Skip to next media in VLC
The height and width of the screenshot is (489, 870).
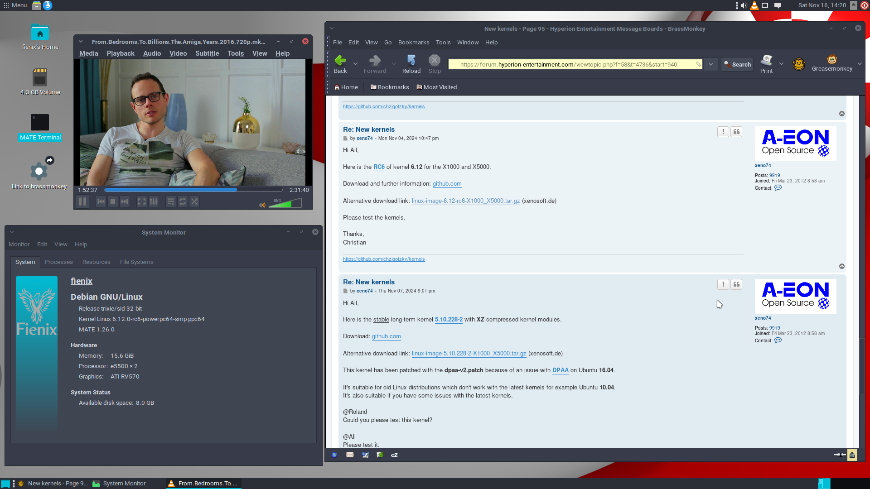(125, 202)
